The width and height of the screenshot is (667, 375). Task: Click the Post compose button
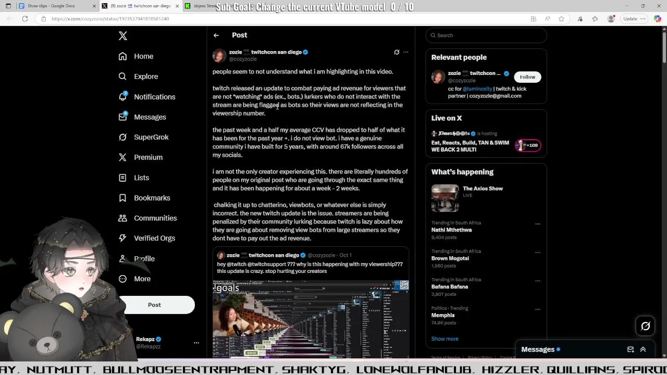[154, 305]
